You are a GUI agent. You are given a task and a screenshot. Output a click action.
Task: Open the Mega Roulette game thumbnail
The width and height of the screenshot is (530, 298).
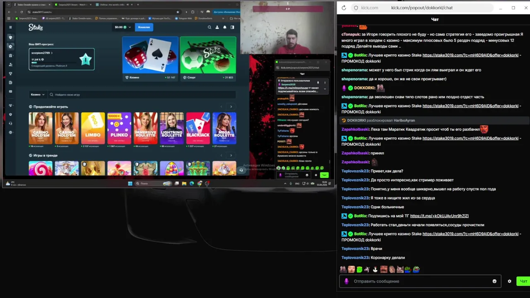[x=224, y=128]
